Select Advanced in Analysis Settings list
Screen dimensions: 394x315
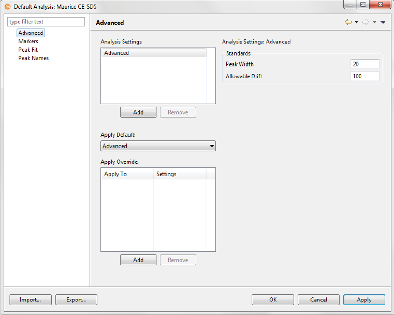click(154, 53)
